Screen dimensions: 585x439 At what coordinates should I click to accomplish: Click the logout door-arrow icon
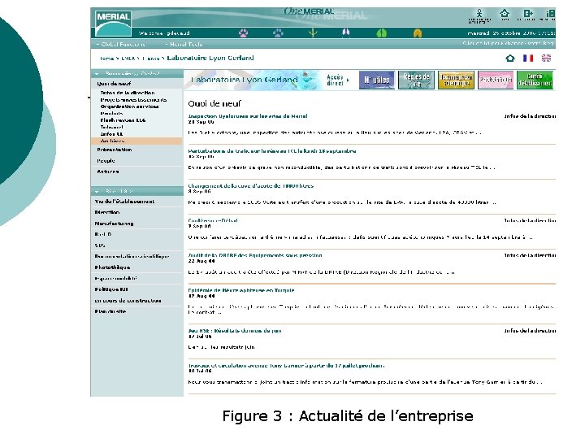pyautogui.click(x=528, y=14)
